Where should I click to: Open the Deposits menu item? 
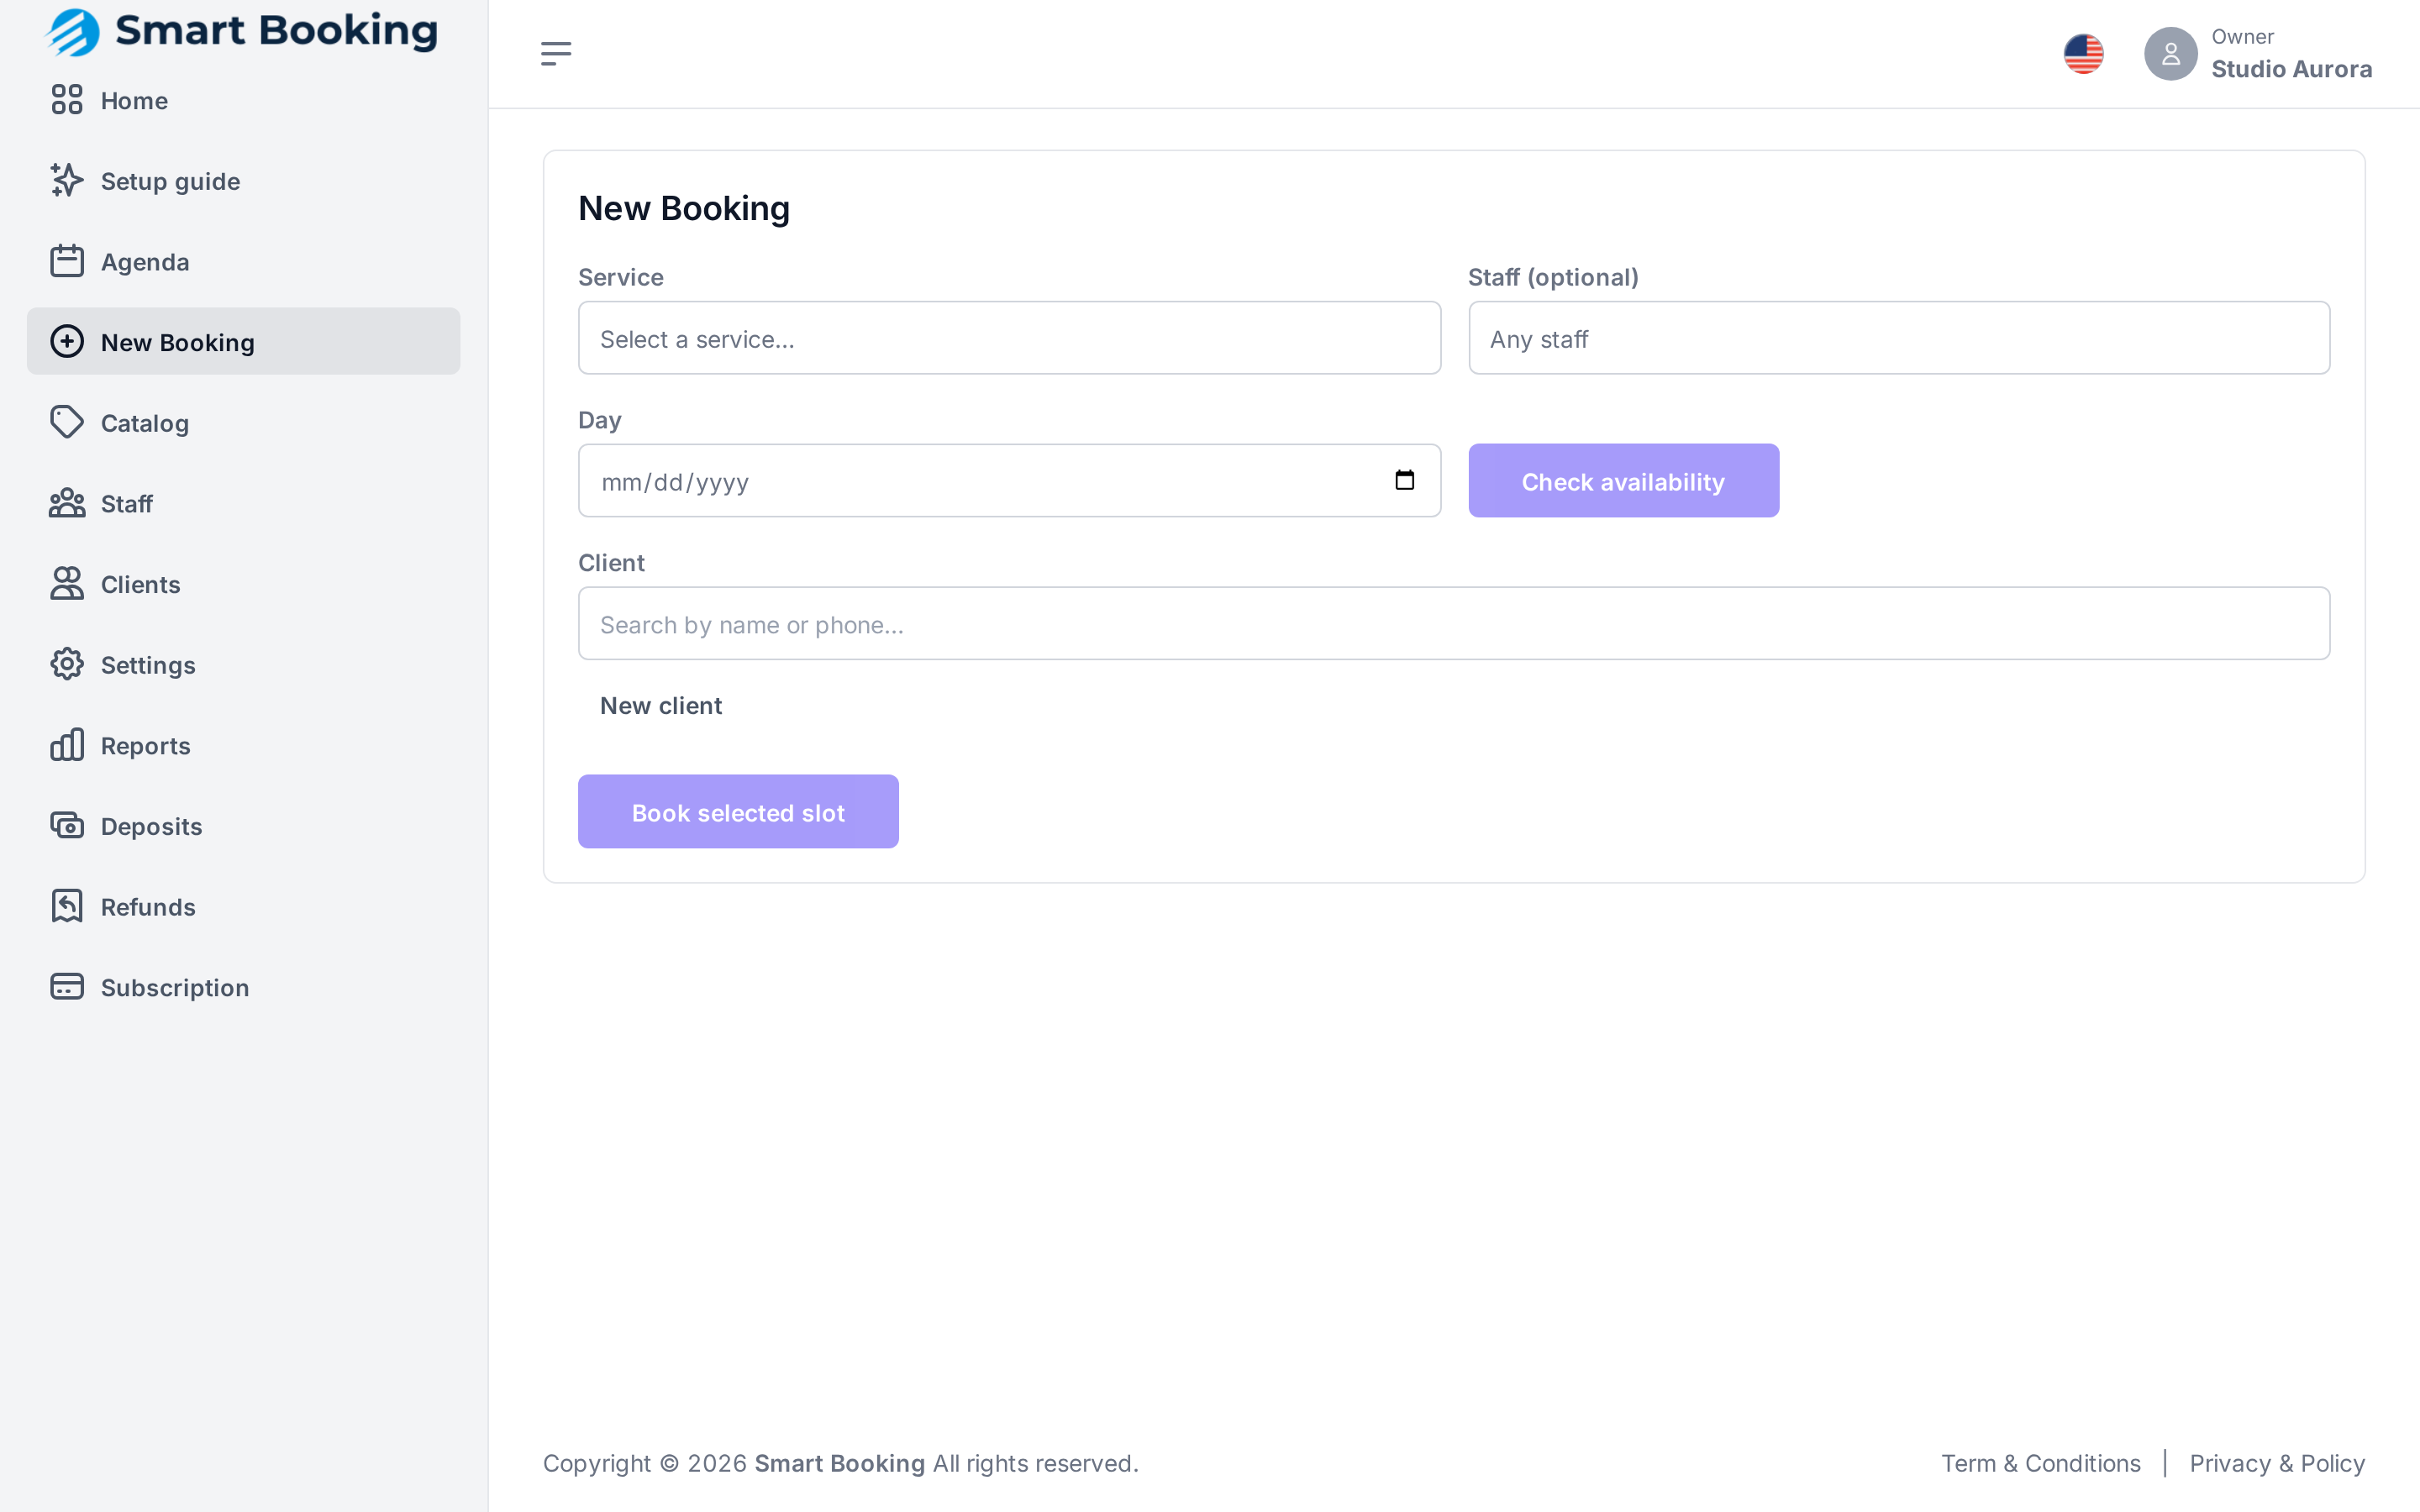[x=243, y=826]
